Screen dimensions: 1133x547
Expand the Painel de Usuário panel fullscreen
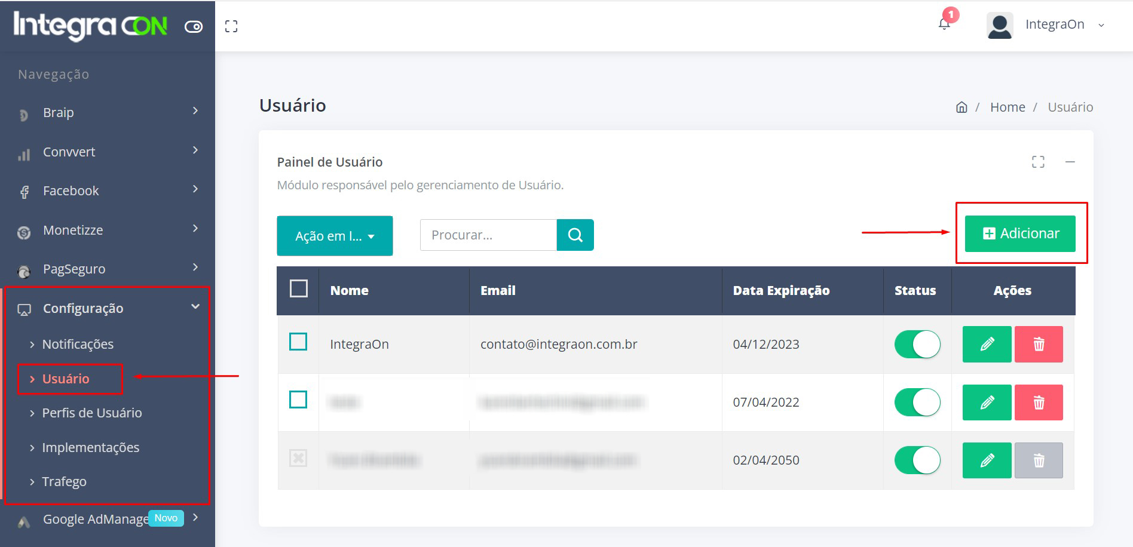coord(1038,162)
